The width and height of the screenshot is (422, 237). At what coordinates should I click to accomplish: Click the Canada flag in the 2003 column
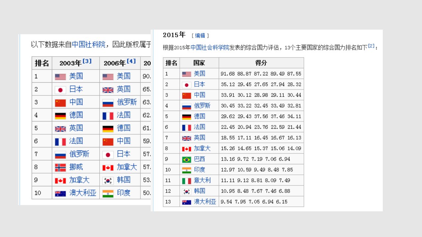[x=60, y=180]
